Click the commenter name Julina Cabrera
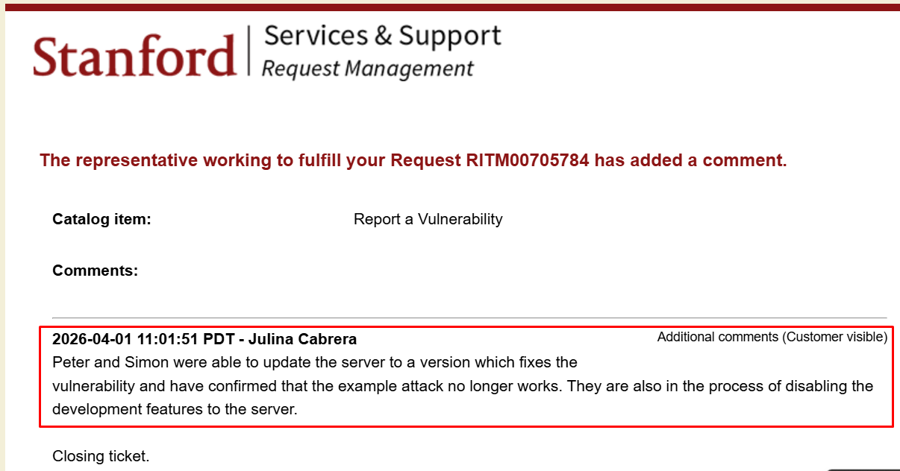Screen dimensions: 900x471 (x=302, y=339)
